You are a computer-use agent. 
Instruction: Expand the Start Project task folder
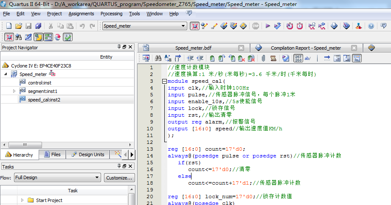coord(22,200)
